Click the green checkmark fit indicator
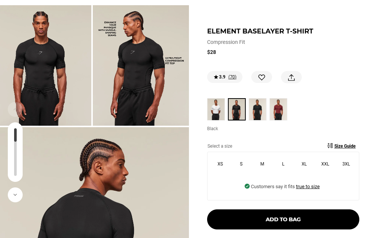Viewport: 366px width, 238px height. 247,186
